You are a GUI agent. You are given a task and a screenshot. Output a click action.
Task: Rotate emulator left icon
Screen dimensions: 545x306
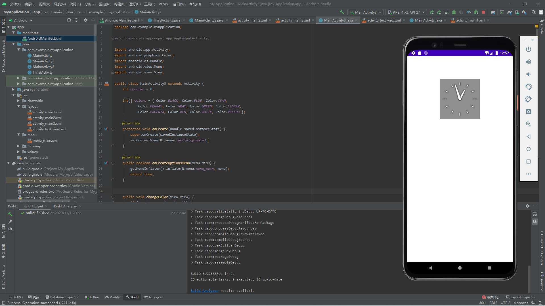pyautogui.click(x=528, y=87)
